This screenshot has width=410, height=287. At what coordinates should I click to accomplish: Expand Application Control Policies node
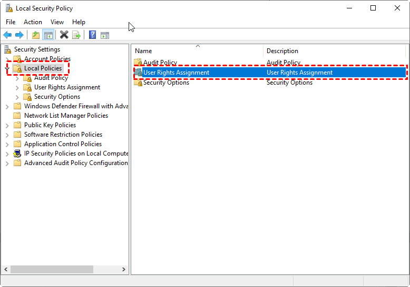(7, 145)
